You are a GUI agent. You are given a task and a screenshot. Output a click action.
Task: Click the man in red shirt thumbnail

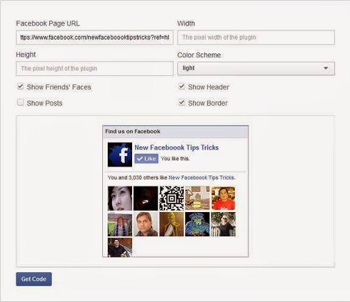[x=223, y=198]
